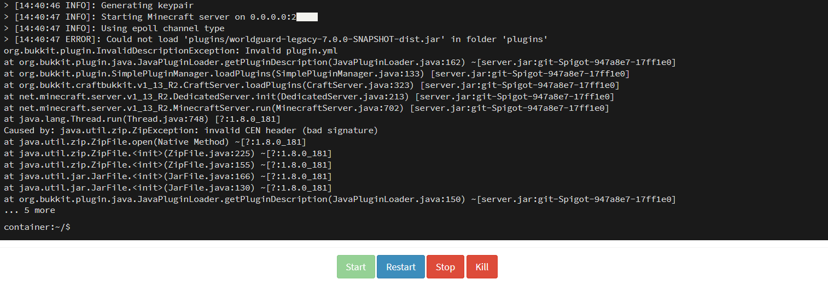Click the 'Caused by: ZipException' line
The height and width of the screenshot is (285, 828).
click(190, 130)
